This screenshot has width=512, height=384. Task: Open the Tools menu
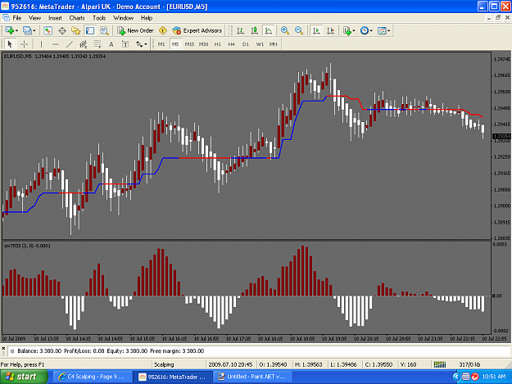99,18
